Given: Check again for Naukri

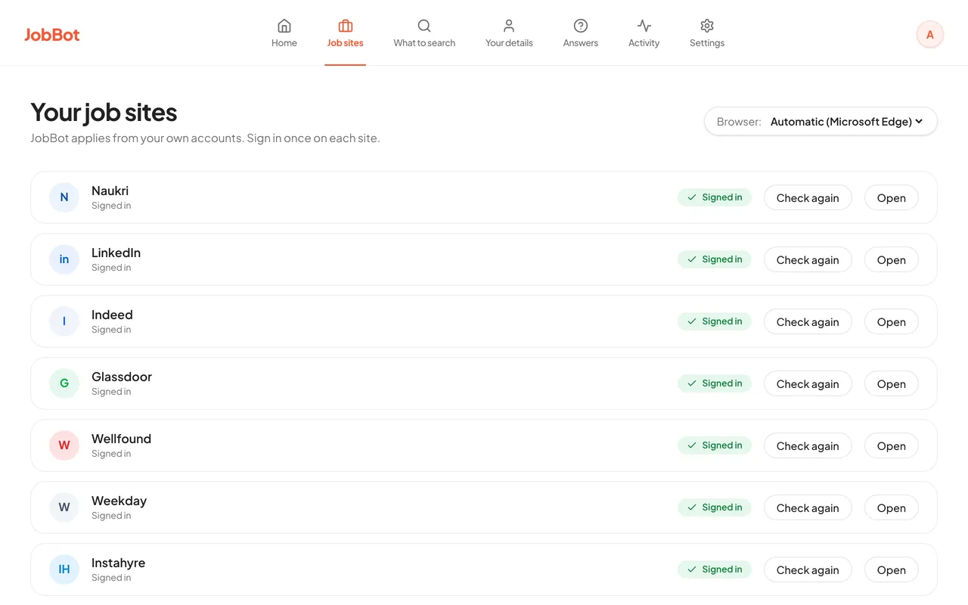Looking at the screenshot, I should pos(808,197).
